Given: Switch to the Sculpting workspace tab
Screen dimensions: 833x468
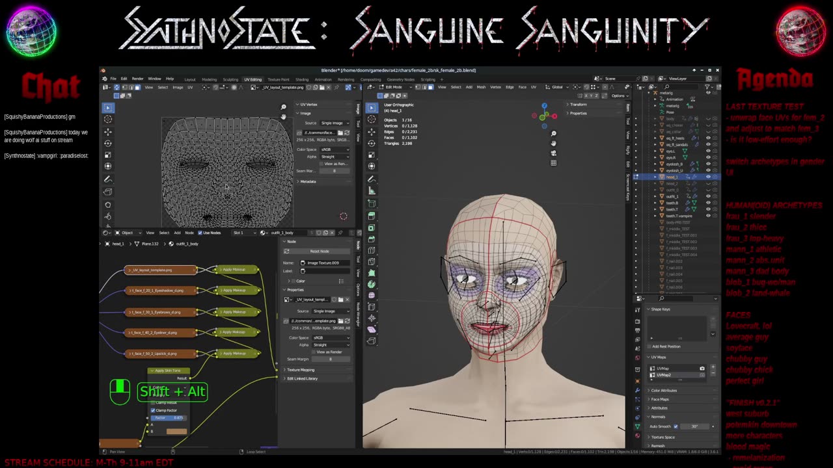Looking at the screenshot, I should pyautogui.click(x=230, y=79).
